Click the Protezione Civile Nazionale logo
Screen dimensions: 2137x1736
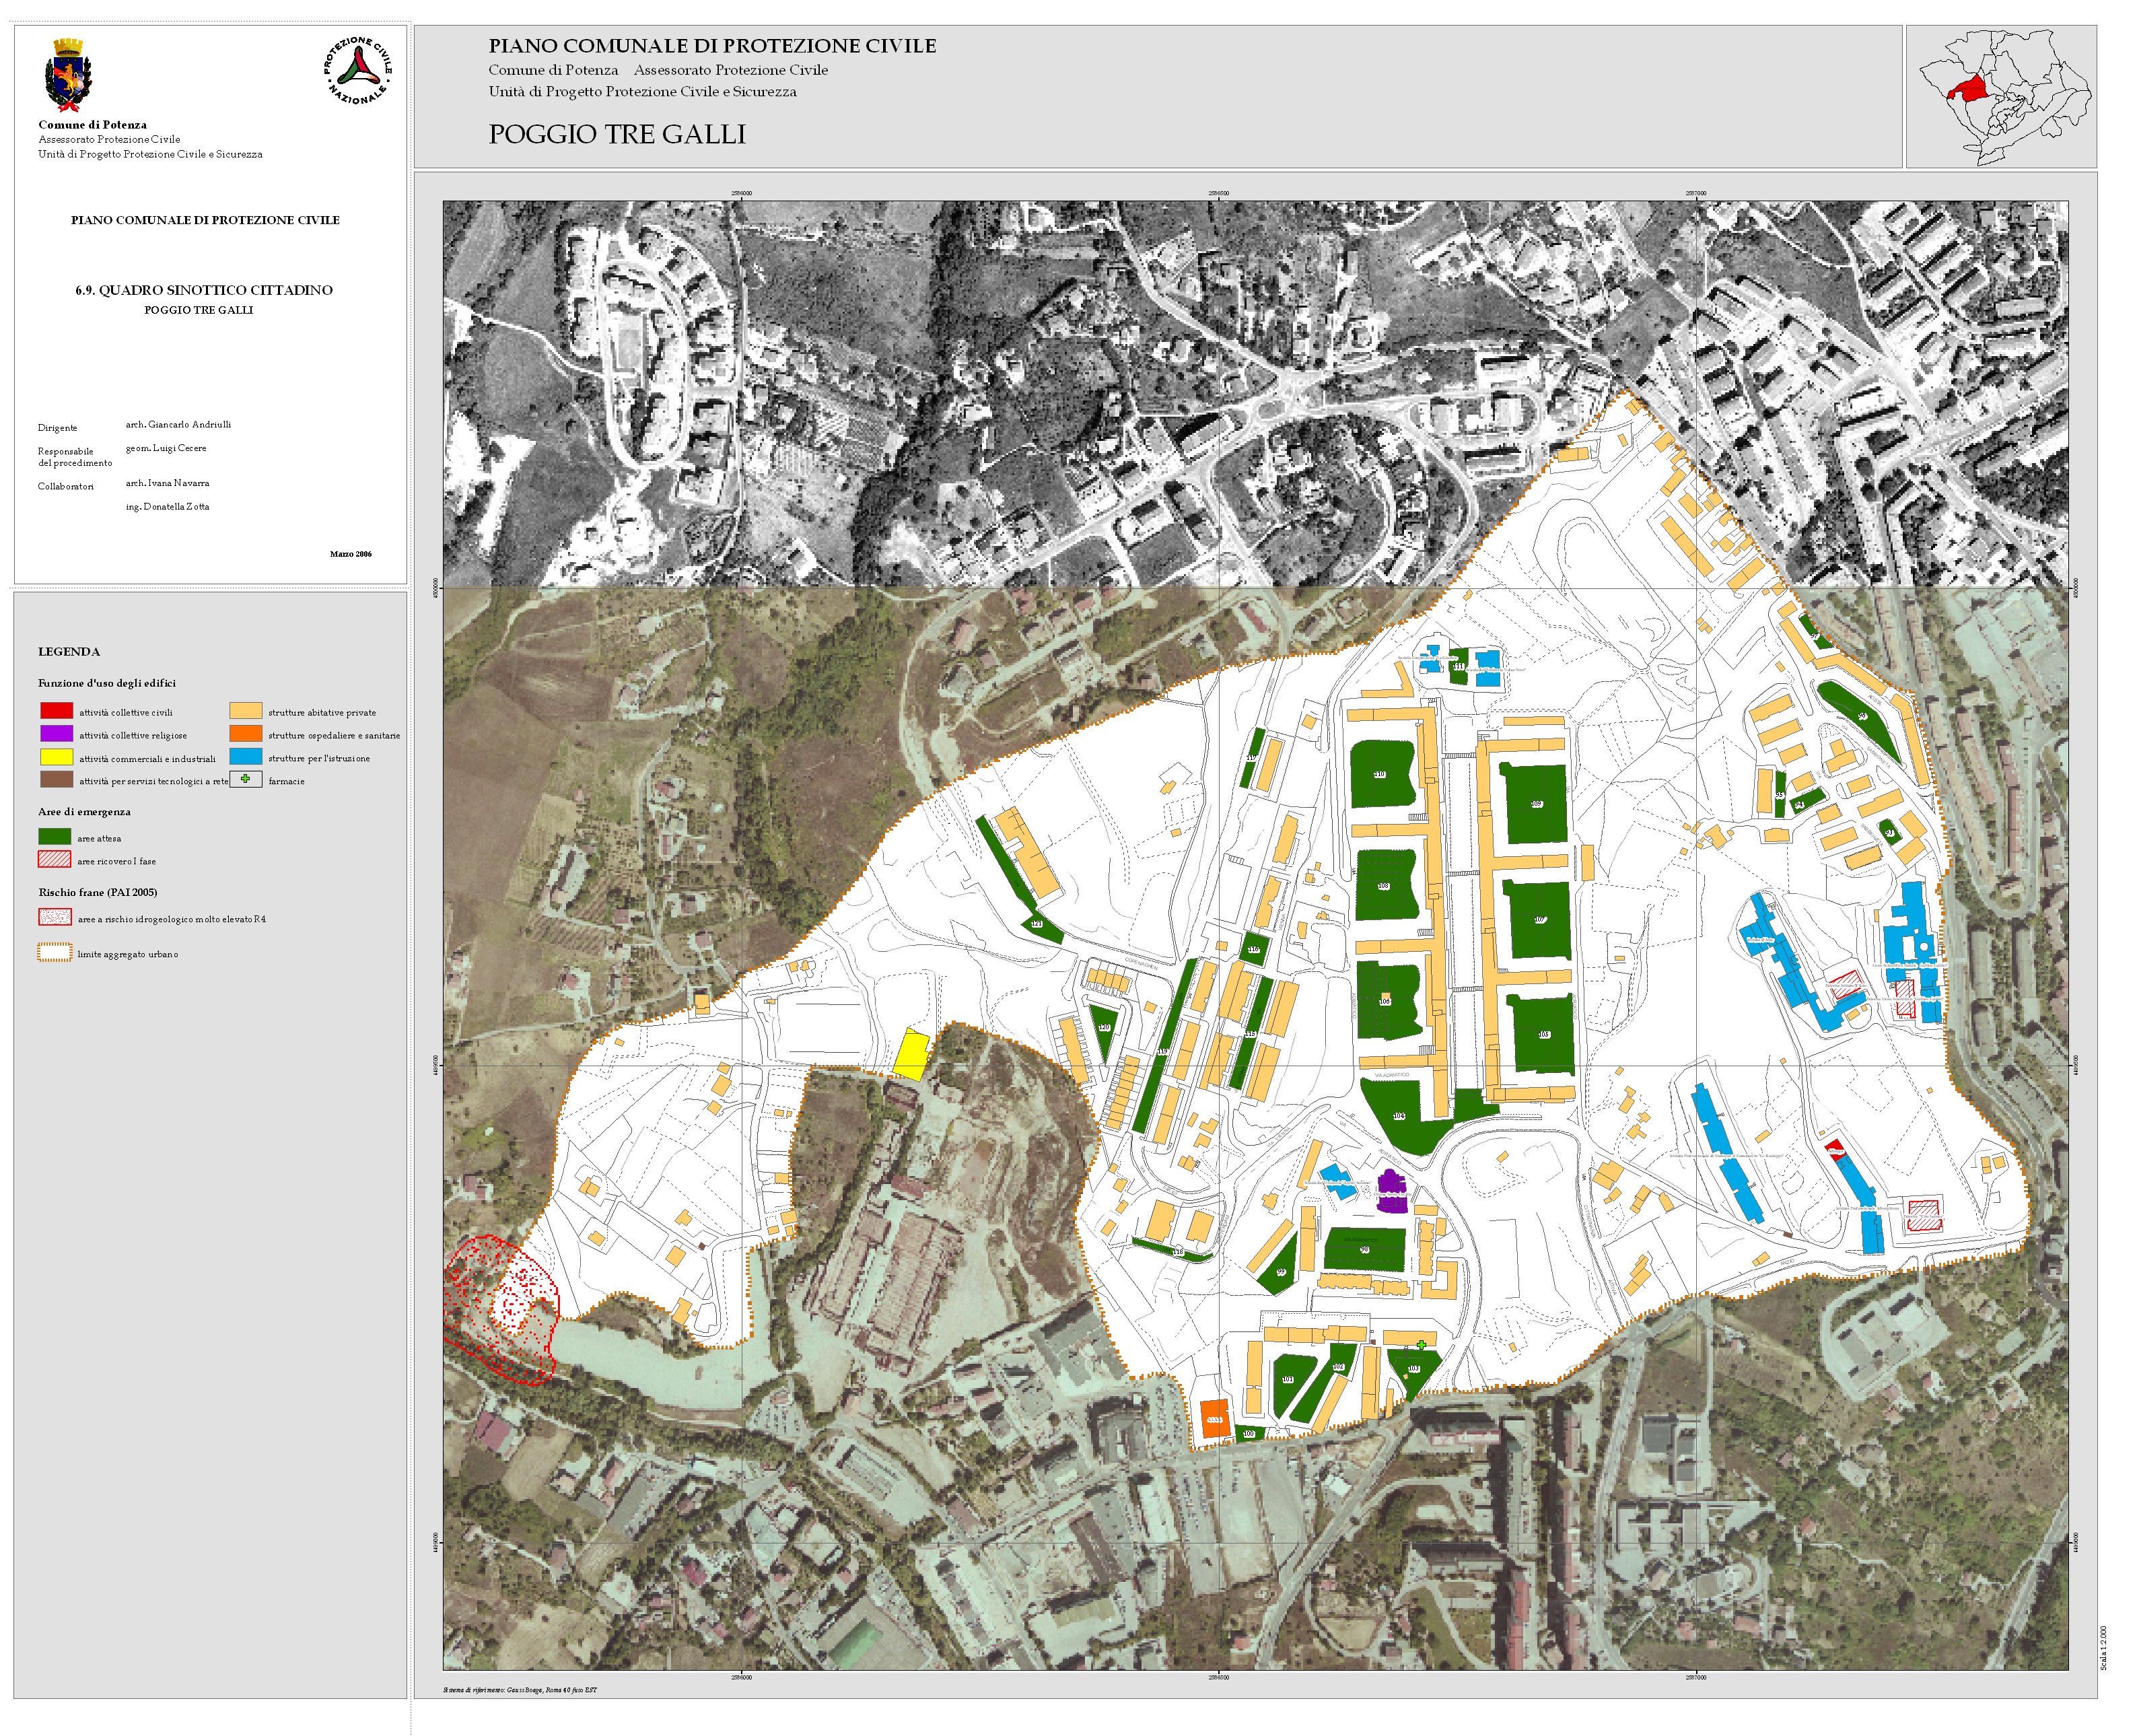357,71
